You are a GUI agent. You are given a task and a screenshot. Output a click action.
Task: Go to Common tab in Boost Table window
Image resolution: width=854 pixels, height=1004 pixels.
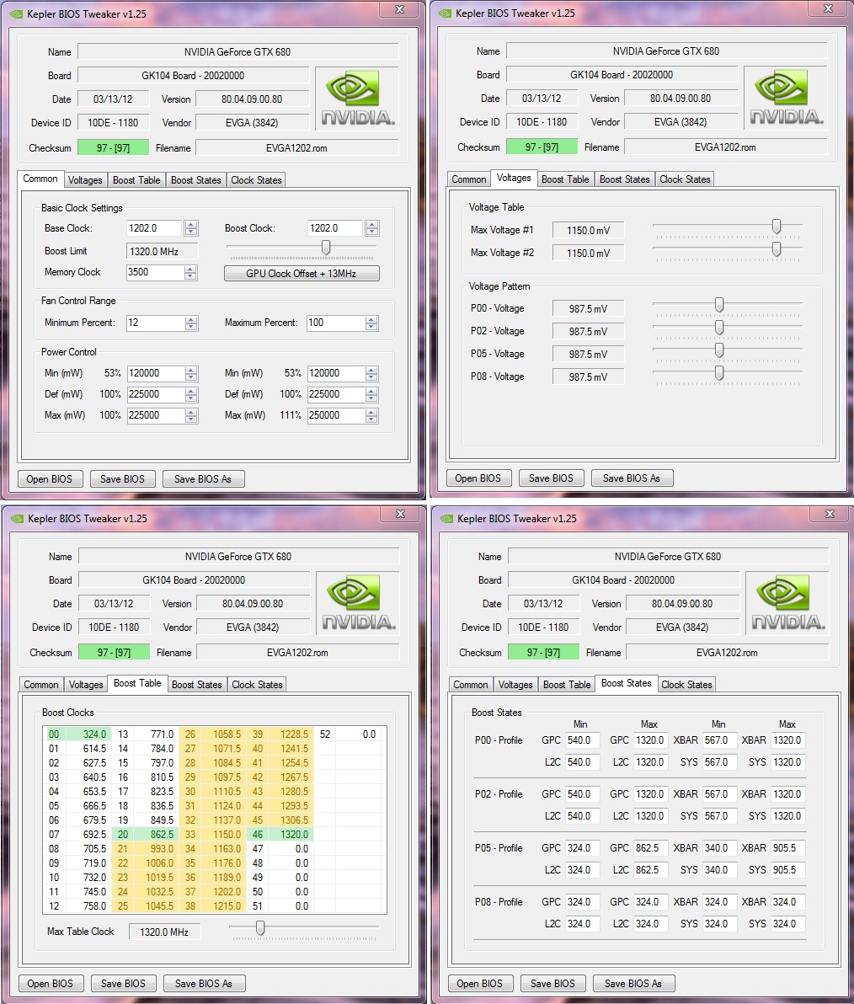pos(41,685)
